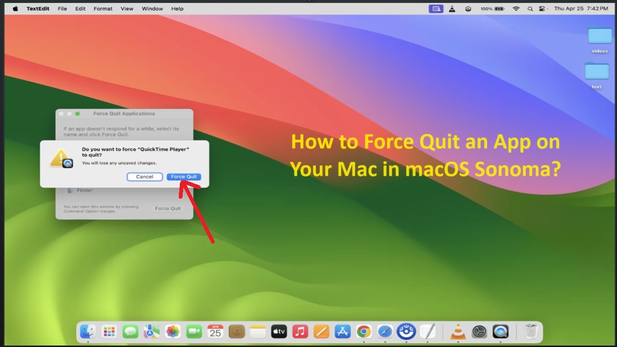This screenshot has height=347, width=617.
Task: Open Maps from the Dock
Action: pos(152,332)
